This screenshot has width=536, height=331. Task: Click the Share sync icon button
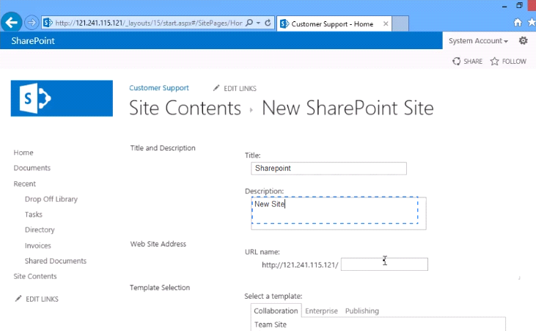point(467,61)
